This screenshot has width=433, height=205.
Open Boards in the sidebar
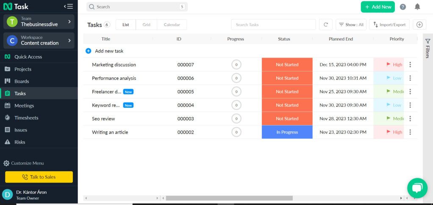(x=39, y=81)
